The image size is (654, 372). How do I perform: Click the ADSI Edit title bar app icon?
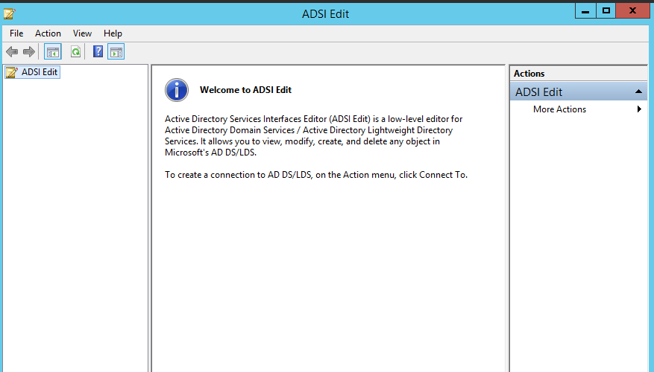[9, 13]
